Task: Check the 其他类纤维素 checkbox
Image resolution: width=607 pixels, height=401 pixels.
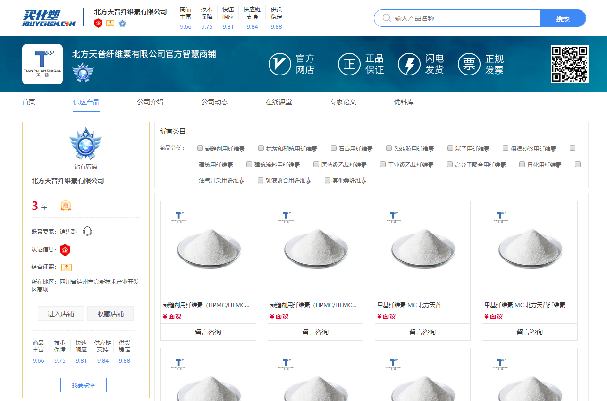Action: [328, 180]
